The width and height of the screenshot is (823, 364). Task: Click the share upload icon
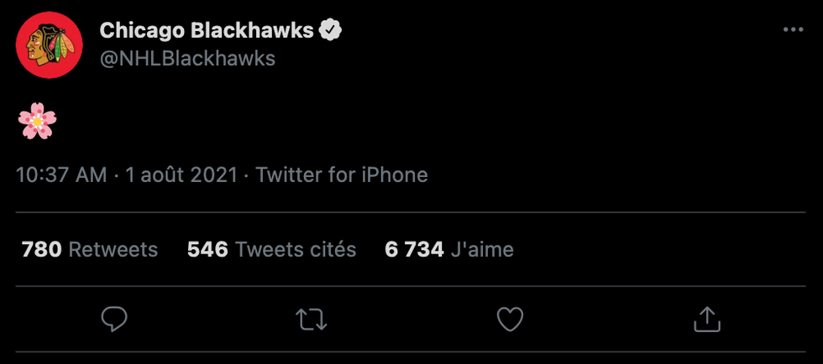[x=707, y=319]
